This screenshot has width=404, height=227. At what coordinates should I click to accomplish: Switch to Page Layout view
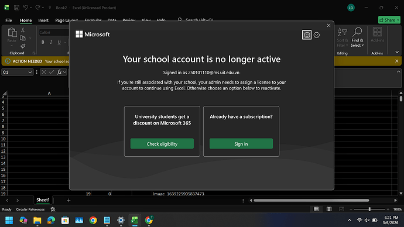[x=329, y=209]
